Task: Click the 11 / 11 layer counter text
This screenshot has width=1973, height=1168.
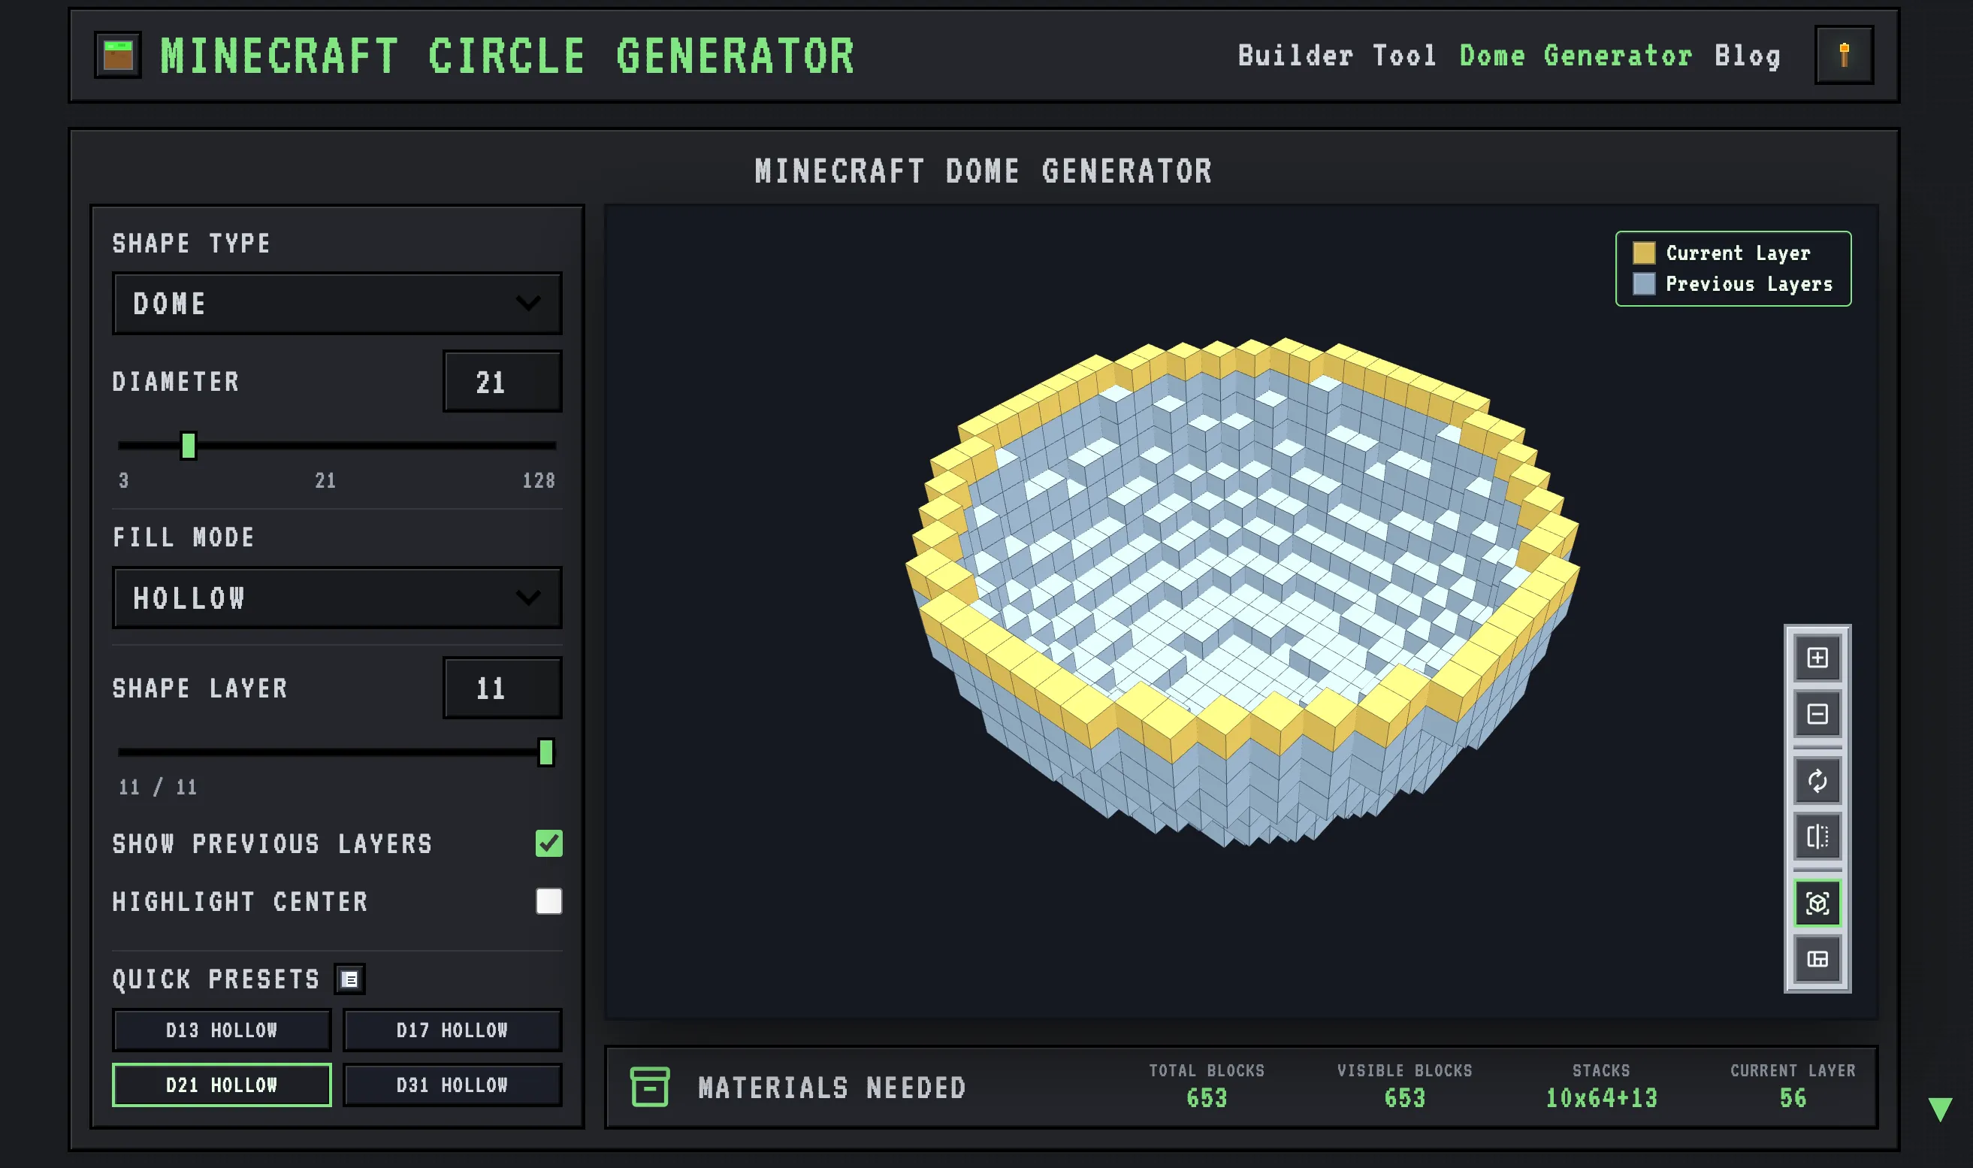Action: tap(158, 787)
